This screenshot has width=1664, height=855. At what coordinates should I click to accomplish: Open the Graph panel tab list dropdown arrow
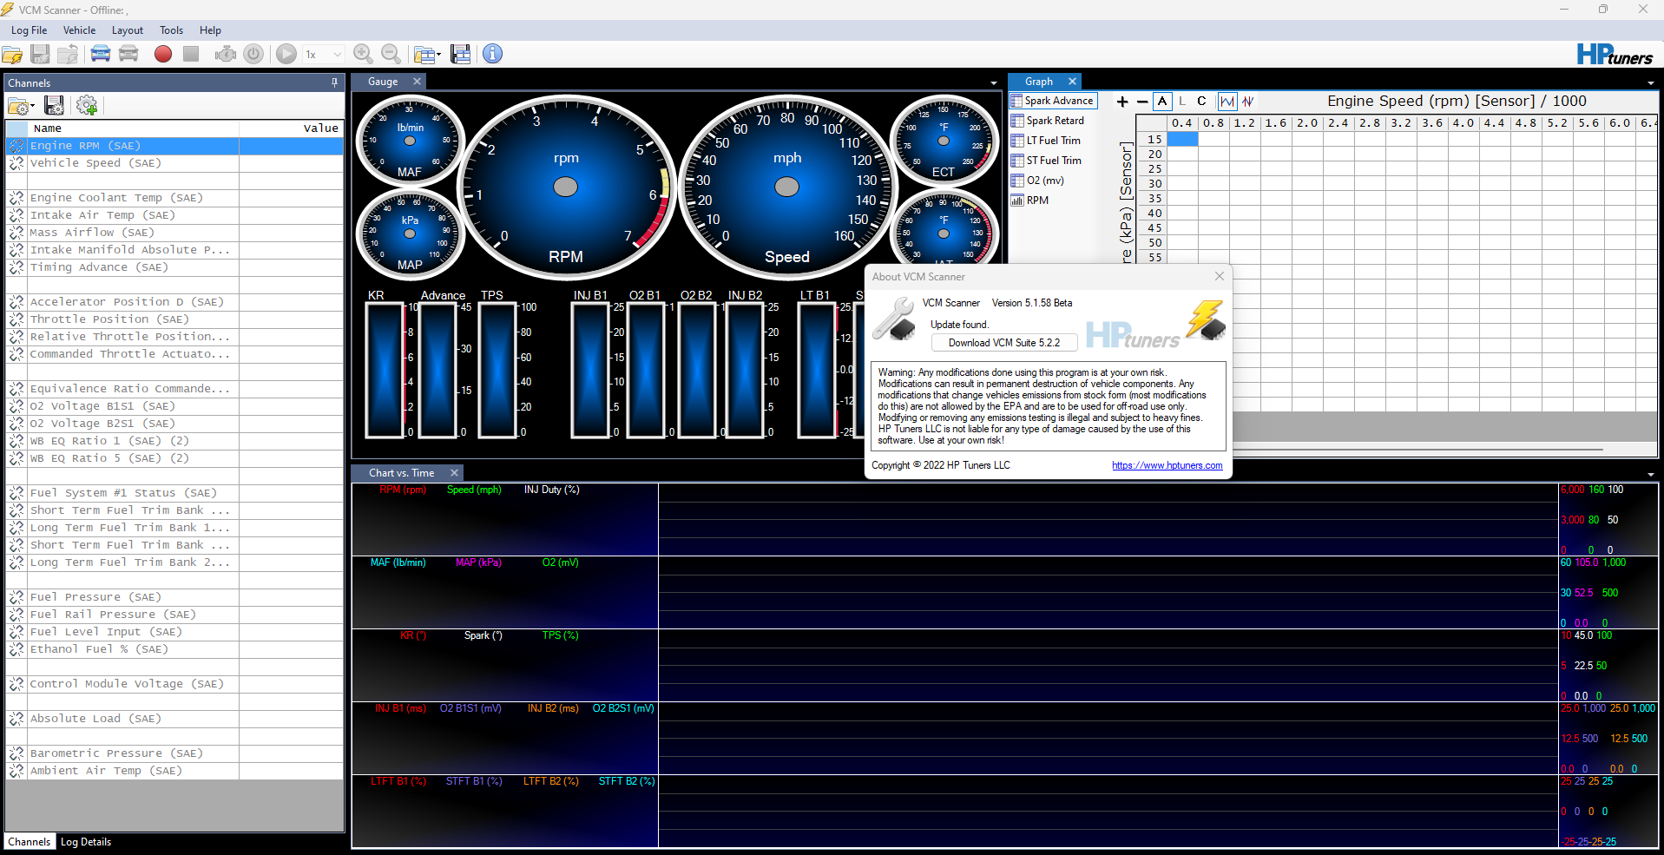1651,83
